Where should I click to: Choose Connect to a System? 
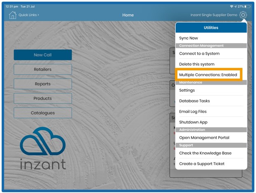pos(211,53)
